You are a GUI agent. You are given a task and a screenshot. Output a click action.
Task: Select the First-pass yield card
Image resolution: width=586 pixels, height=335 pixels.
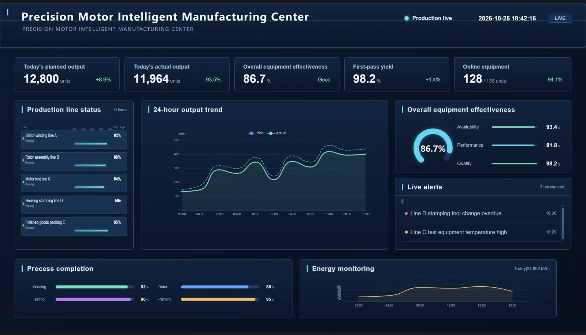tap(397, 74)
